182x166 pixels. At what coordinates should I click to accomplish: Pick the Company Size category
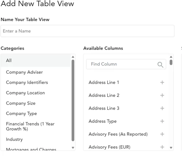point(36,103)
